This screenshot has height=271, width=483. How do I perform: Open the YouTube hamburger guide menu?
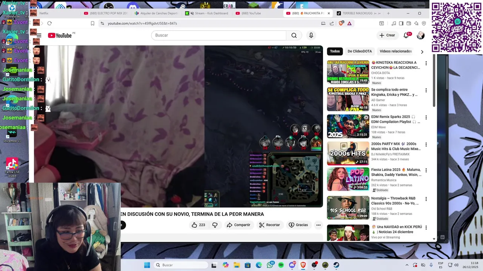coord(39,35)
